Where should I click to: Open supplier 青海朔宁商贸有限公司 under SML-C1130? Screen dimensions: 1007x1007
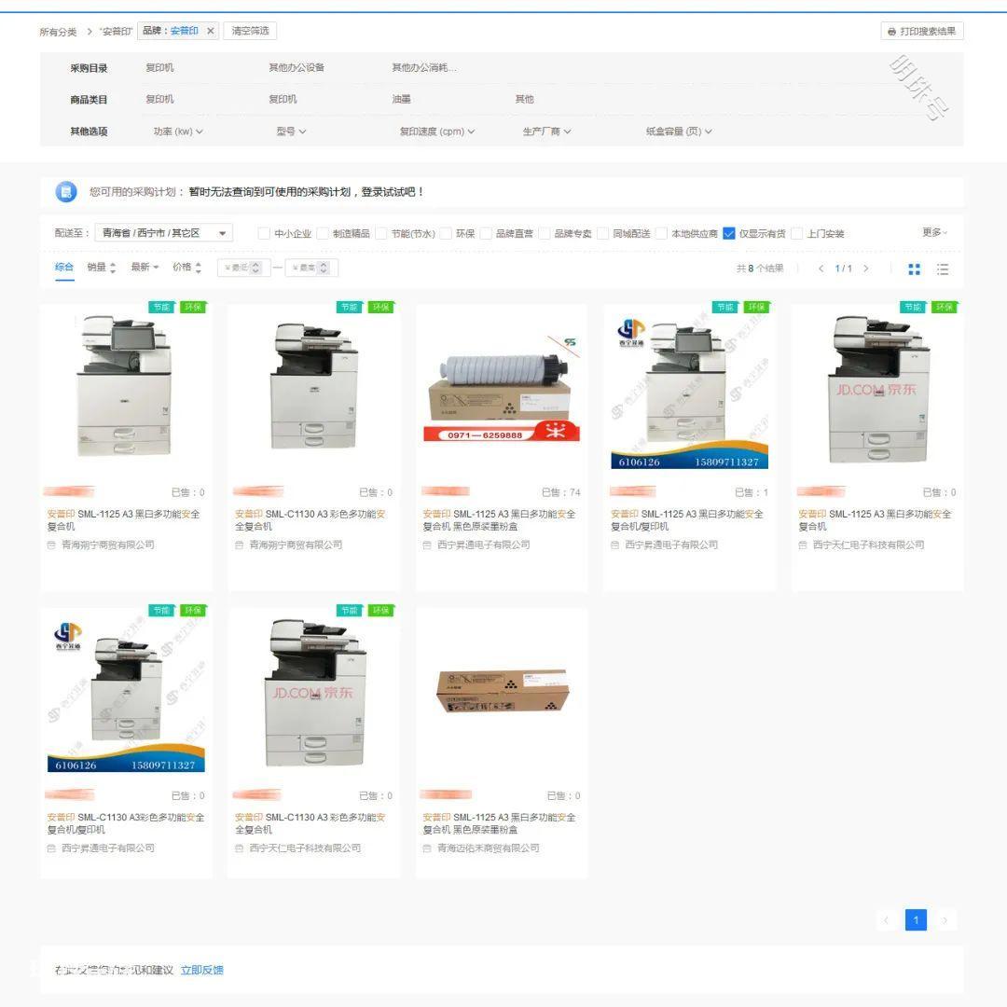point(296,545)
